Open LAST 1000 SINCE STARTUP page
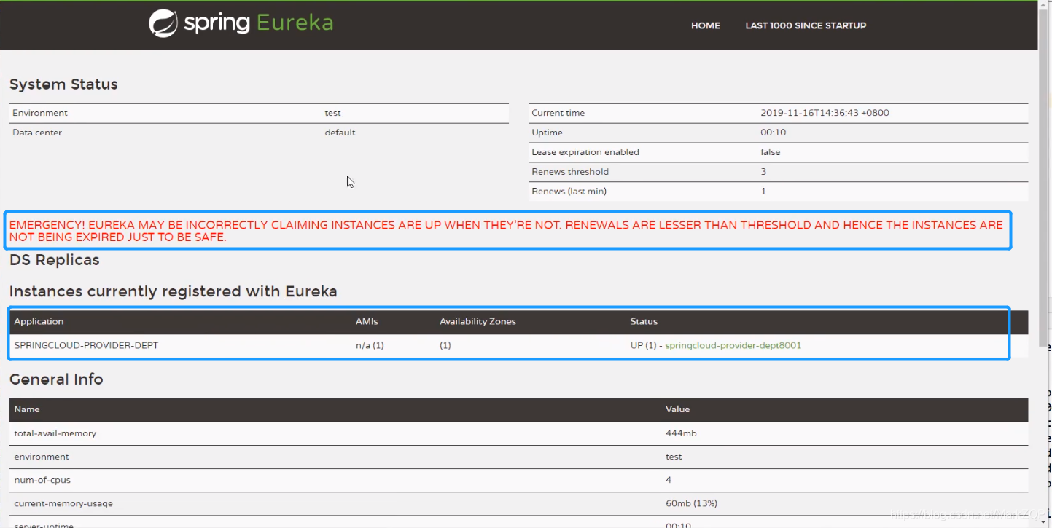This screenshot has width=1052, height=528. coord(806,25)
